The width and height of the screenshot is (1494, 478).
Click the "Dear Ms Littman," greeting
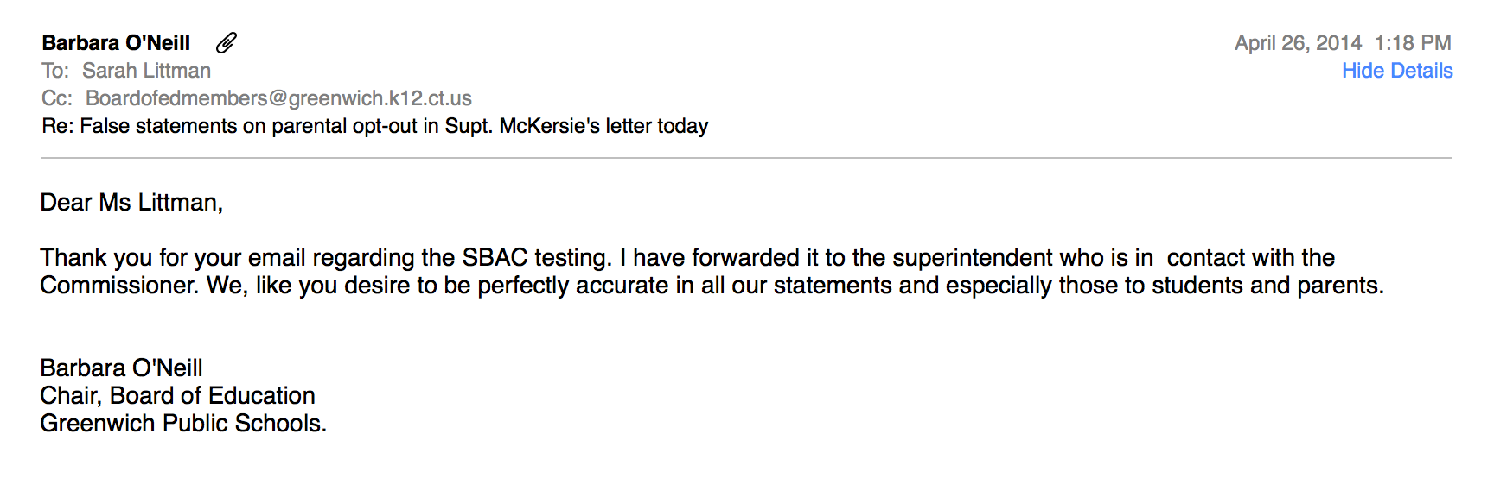pyautogui.click(x=131, y=202)
